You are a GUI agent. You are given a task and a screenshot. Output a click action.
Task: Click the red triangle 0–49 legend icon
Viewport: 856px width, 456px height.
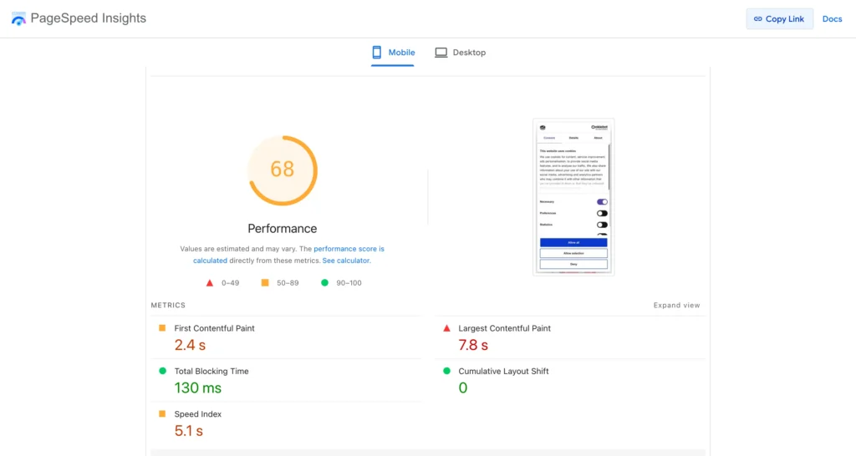210,282
